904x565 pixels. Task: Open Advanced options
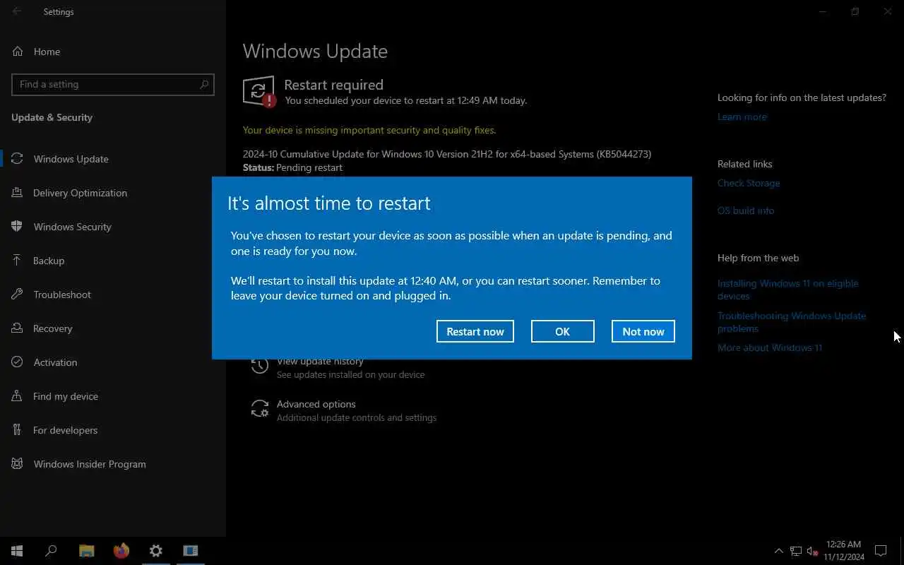(x=316, y=404)
